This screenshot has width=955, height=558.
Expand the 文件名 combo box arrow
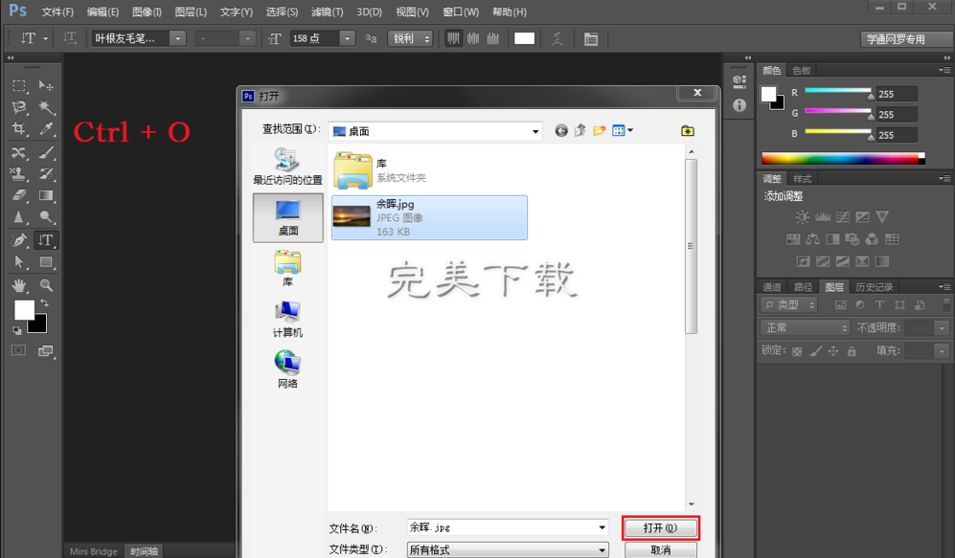[x=602, y=527]
